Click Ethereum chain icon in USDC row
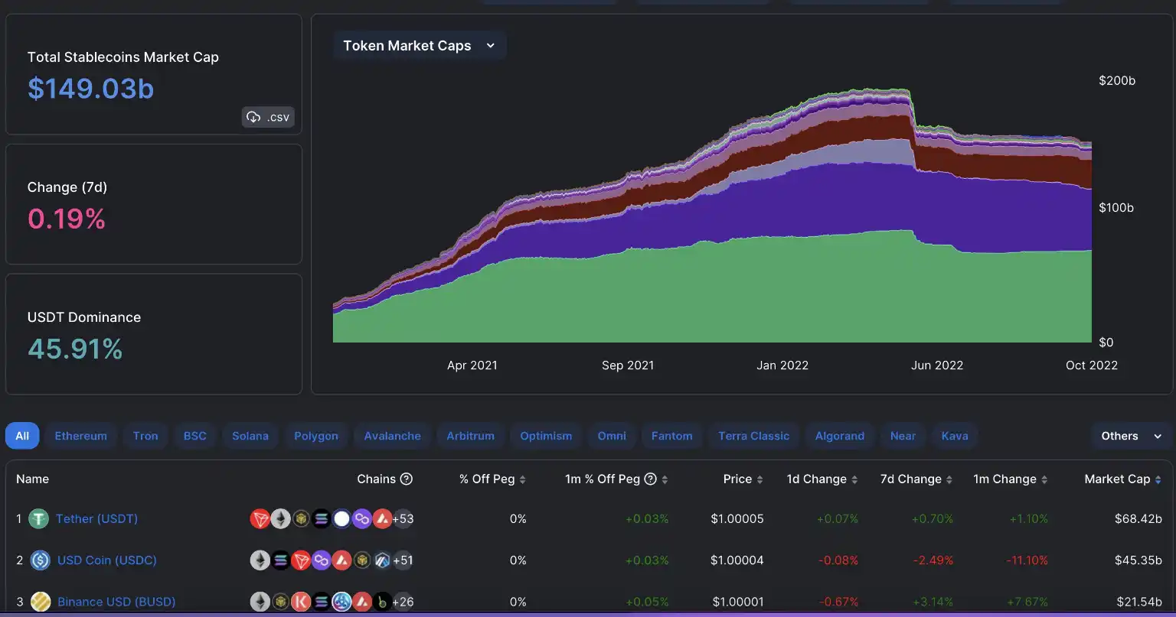Image resolution: width=1176 pixels, height=617 pixels. 260,560
